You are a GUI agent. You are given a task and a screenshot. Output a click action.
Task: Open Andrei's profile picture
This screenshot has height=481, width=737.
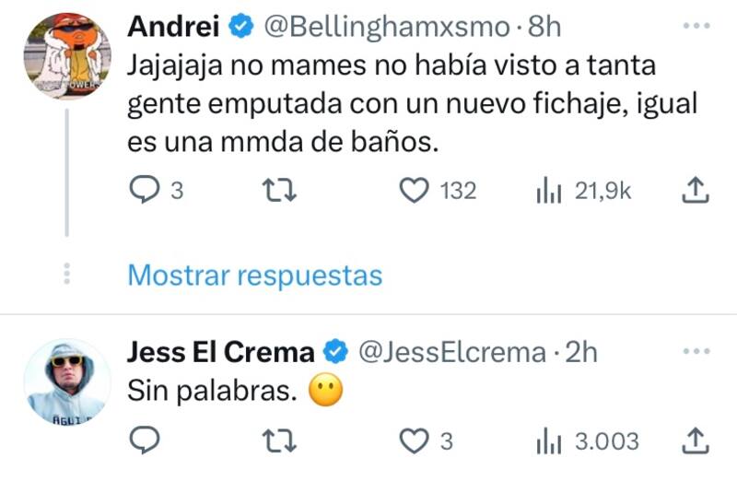(66, 55)
